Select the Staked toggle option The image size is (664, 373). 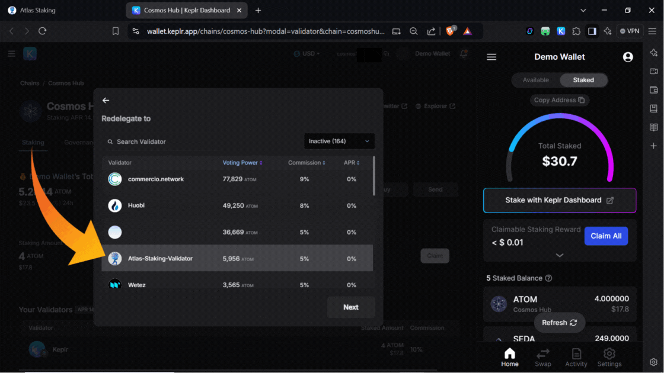(x=583, y=80)
